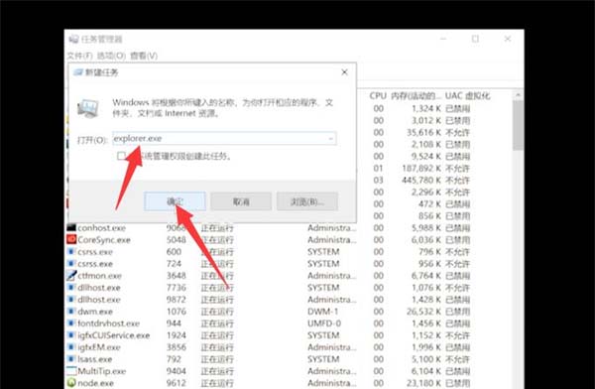Open the File (文件) menu

click(79, 56)
